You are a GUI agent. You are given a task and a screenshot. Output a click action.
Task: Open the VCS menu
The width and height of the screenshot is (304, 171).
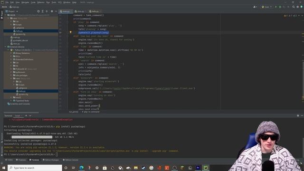(59, 2)
